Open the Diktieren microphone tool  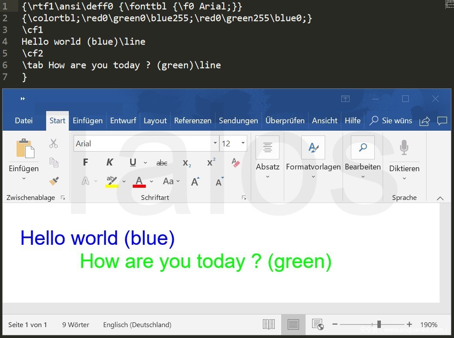click(404, 148)
